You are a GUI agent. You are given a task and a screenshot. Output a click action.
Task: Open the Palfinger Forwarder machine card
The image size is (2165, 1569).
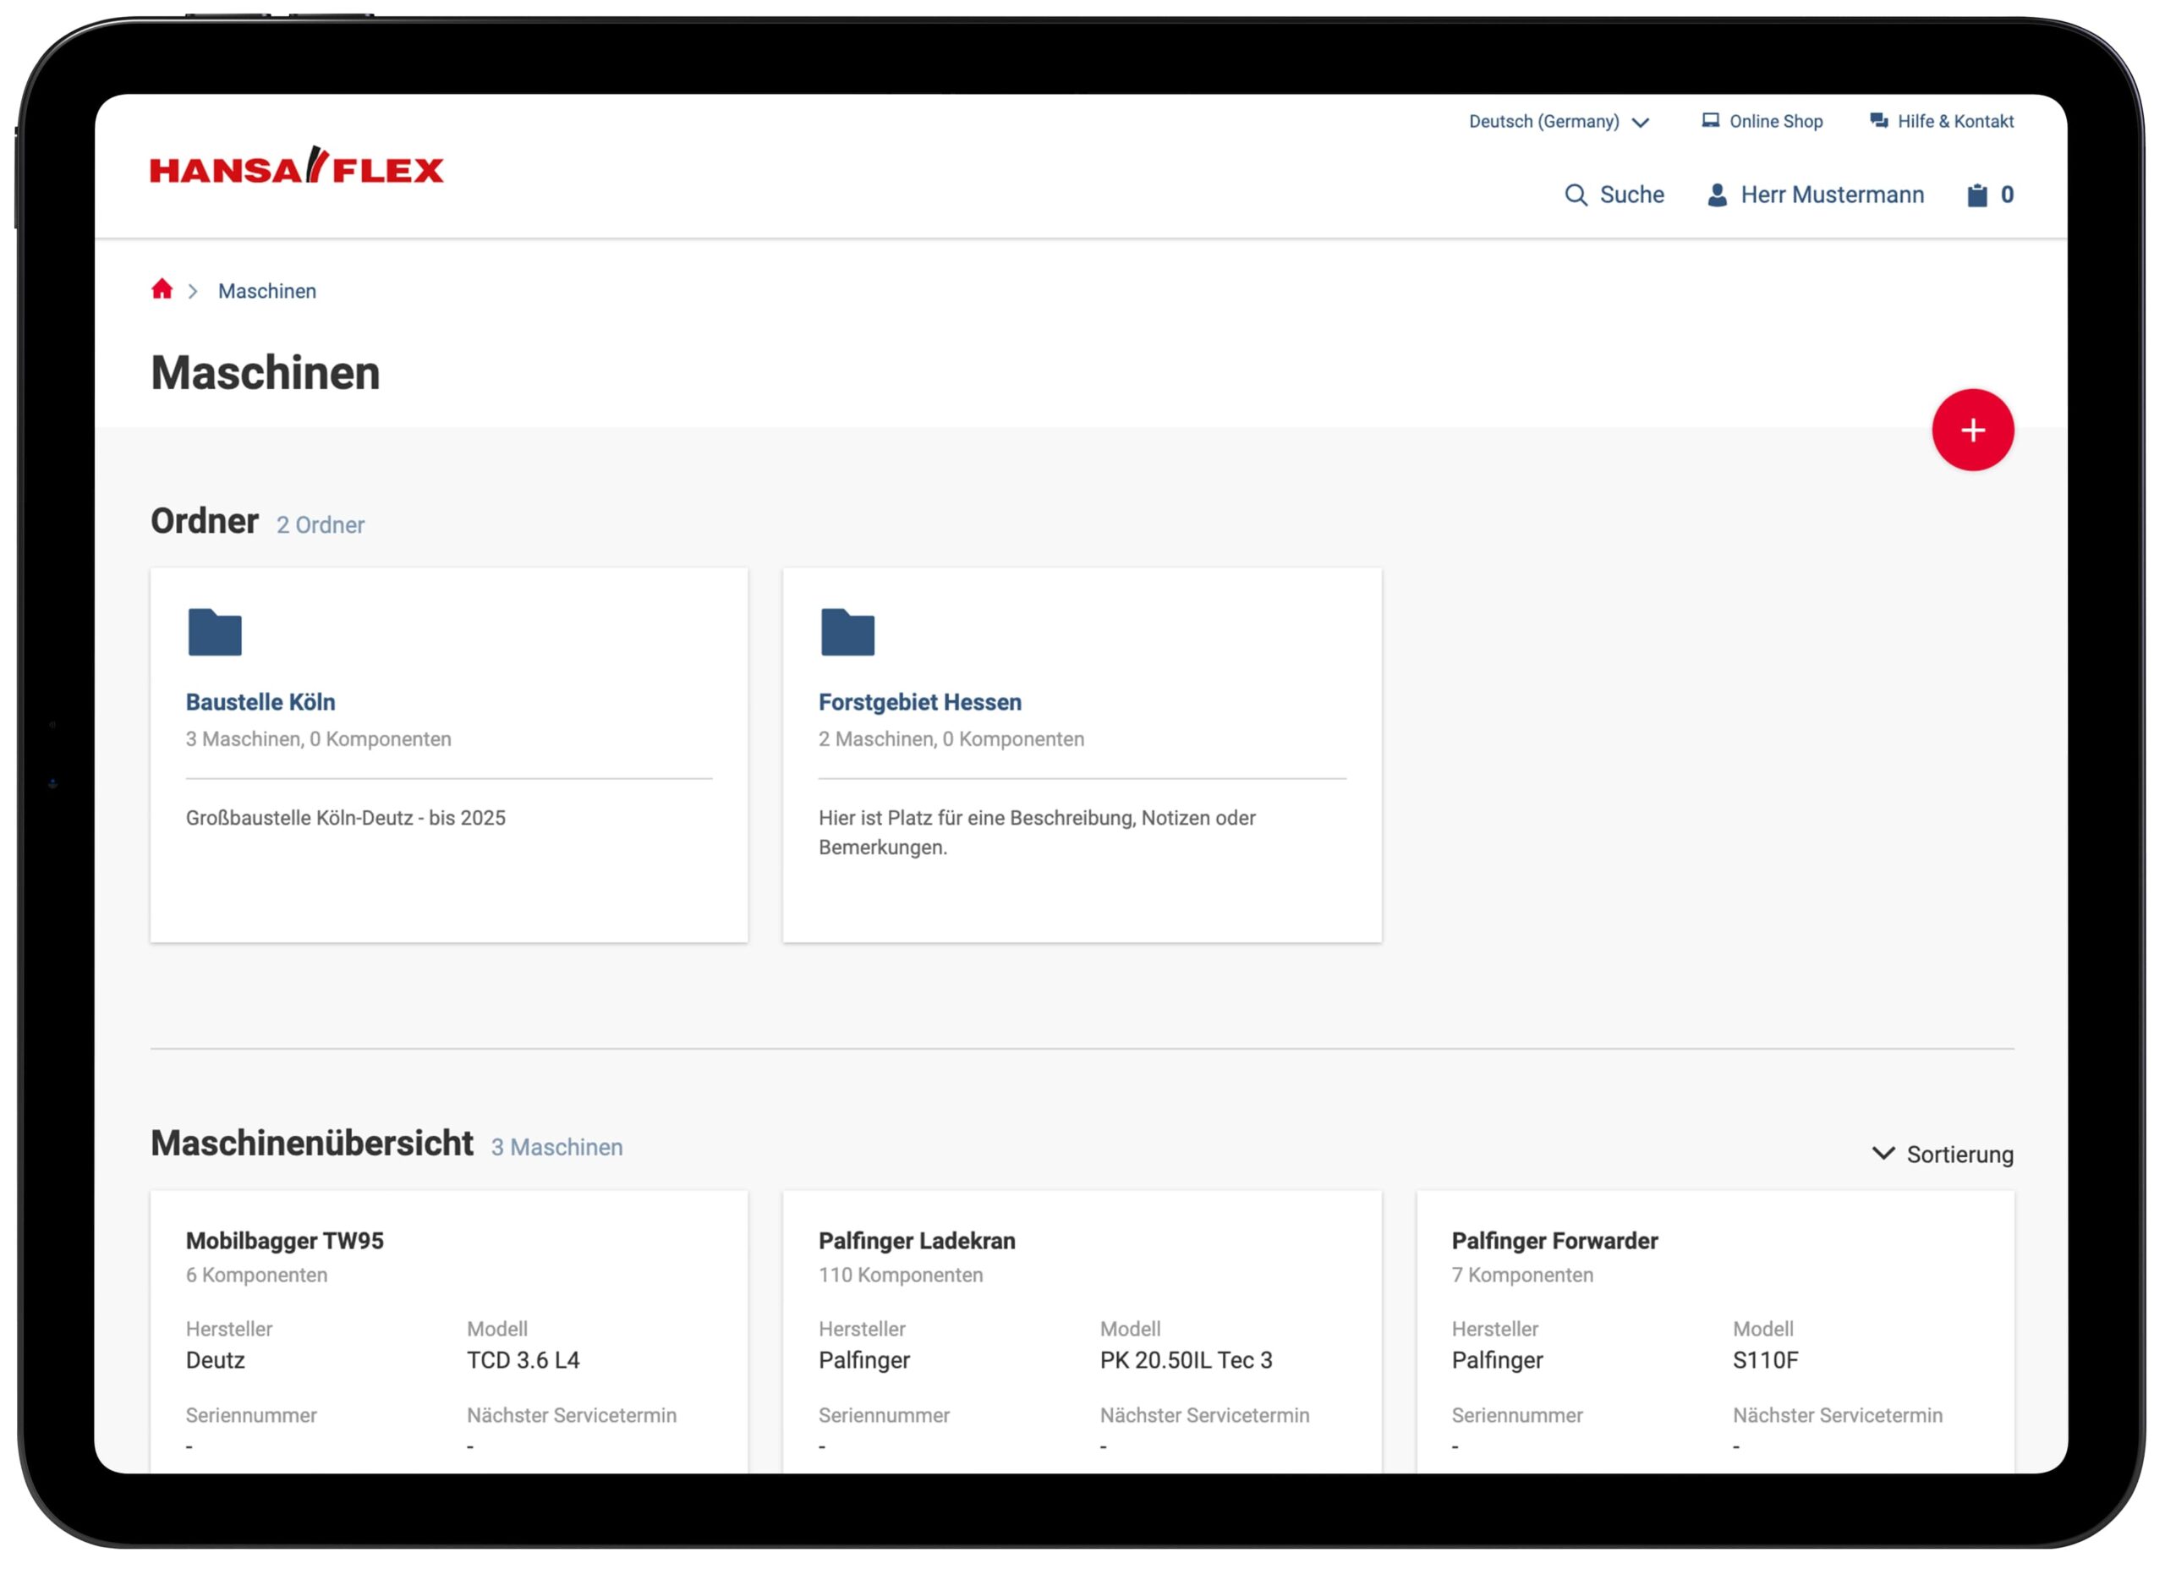1554,1241
